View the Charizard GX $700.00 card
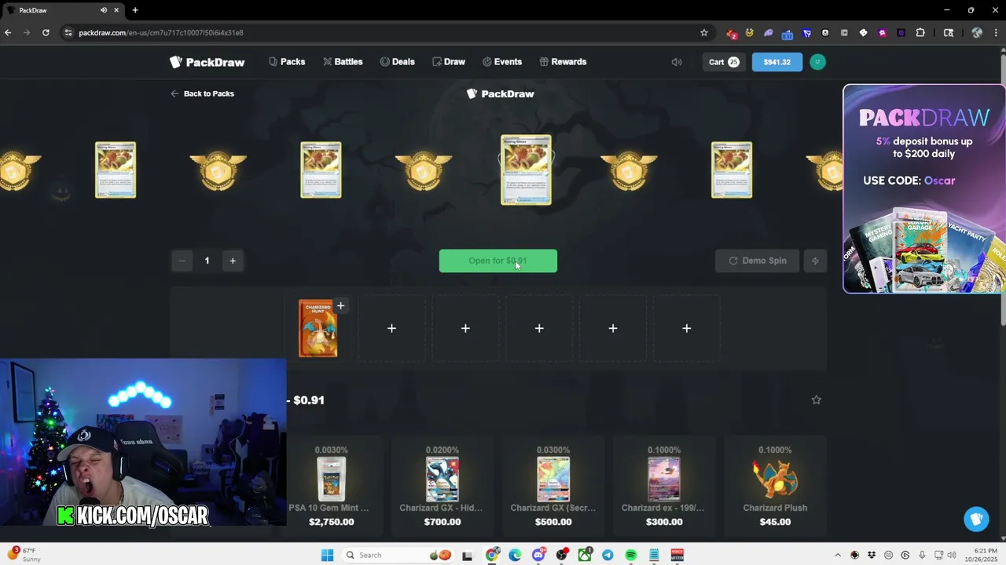Viewport: 1006px width, 565px height. pos(442,485)
